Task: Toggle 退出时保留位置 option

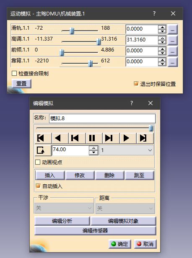Action: coord(136,84)
